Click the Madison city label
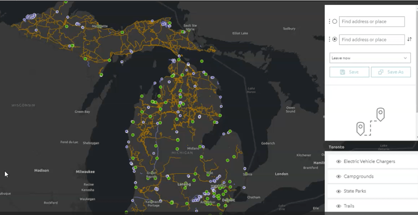 pyautogui.click(x=42, y=170)
